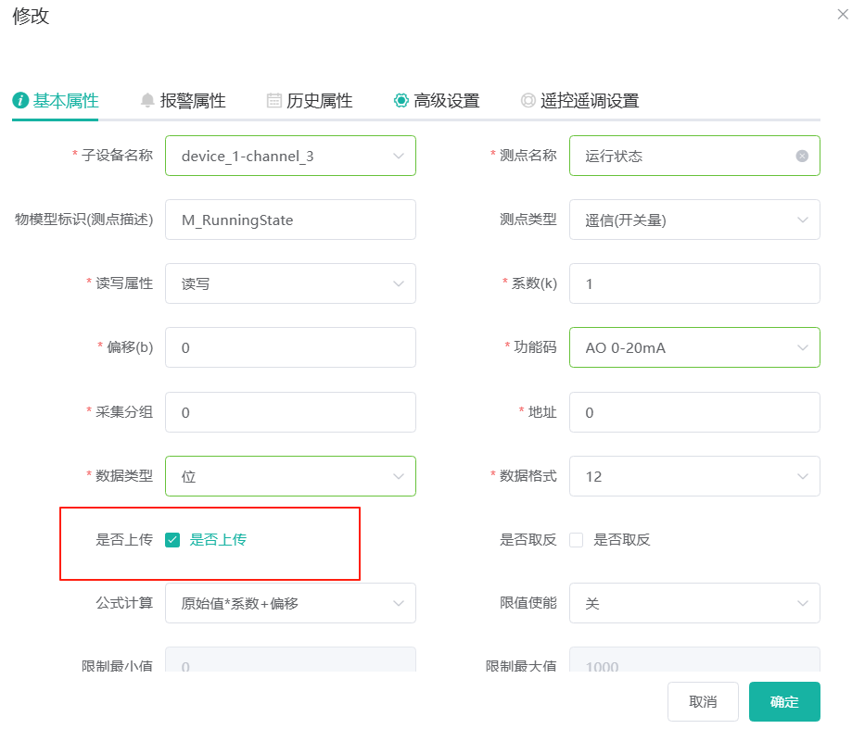Close the 修改 dialog with the X

click(x=842, y=15)
